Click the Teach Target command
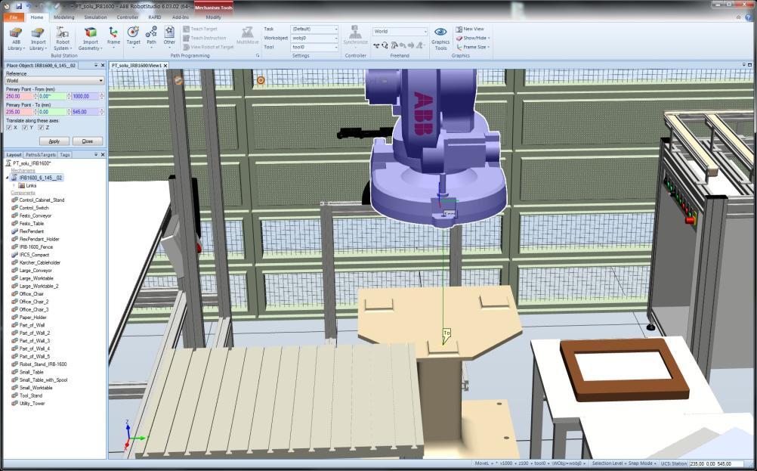The width and height of the screenshot is (757, 471). 200,29
